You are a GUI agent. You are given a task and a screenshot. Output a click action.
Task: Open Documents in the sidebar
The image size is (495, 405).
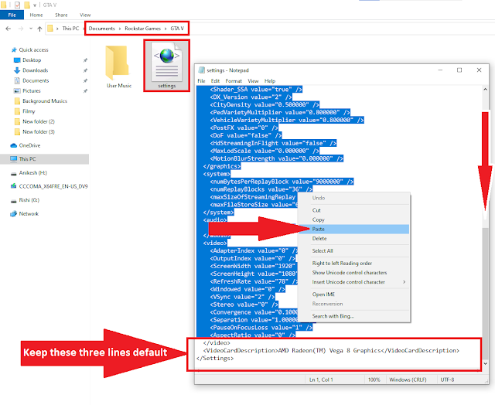pos(32,80)
